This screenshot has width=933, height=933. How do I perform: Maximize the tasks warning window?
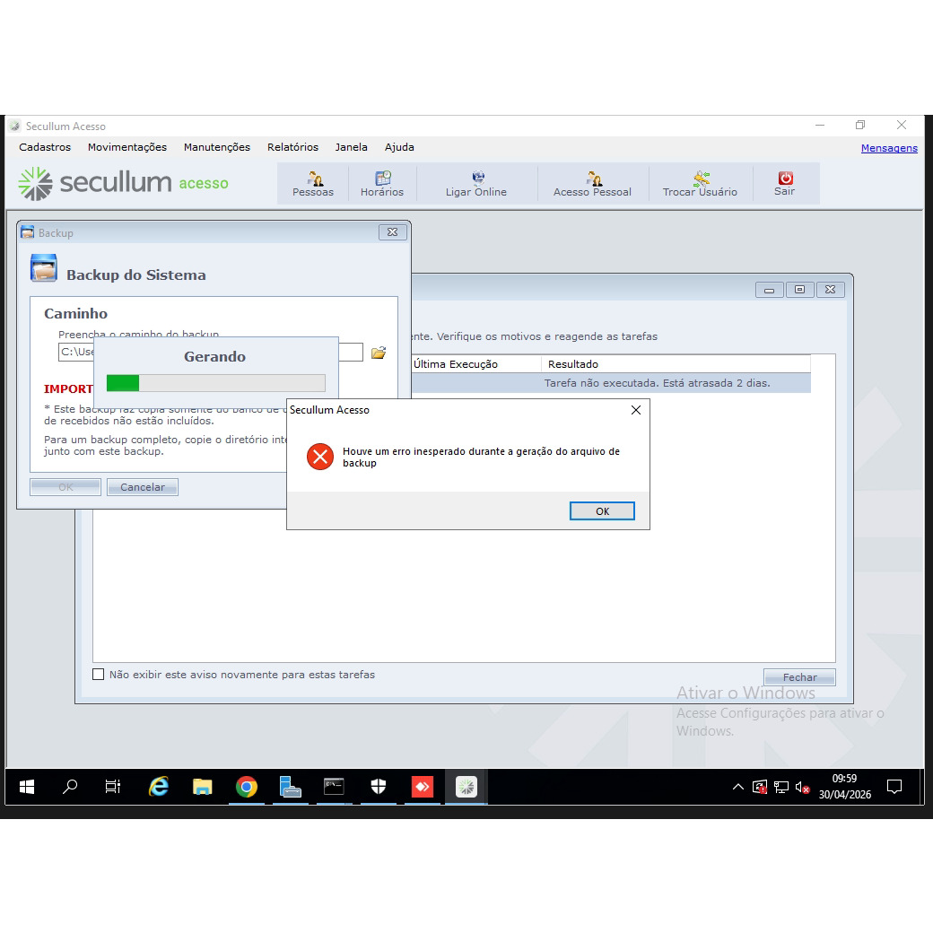tap(799, 289)
